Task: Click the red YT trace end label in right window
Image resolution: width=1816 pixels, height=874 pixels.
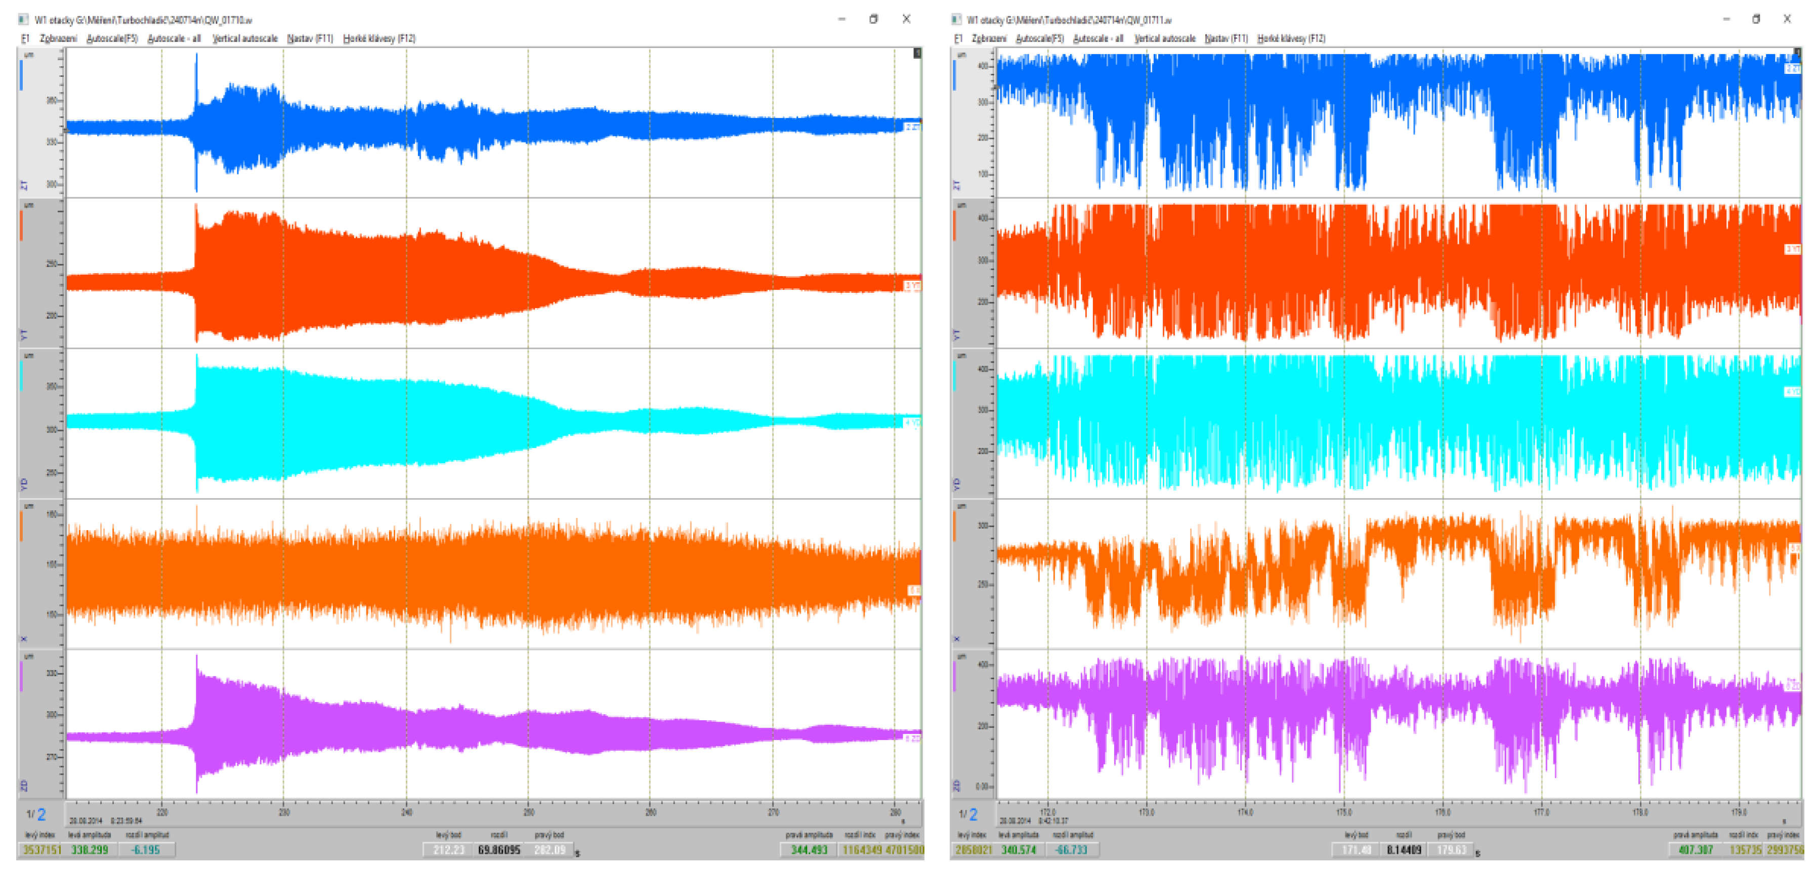Action: 1793,249
